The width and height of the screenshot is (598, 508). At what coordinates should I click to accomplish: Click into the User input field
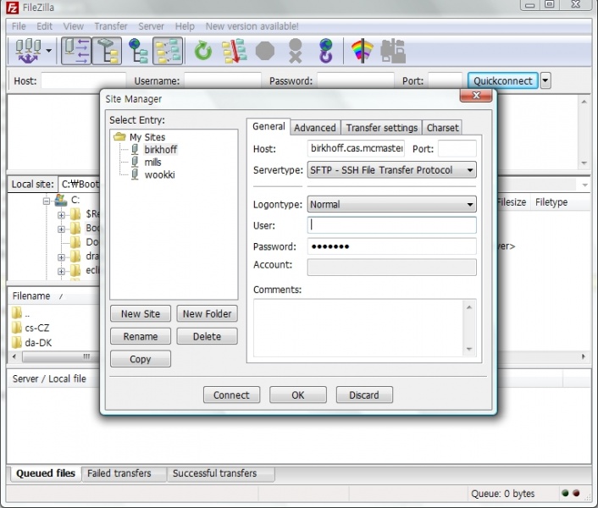[x=391, y=225]
